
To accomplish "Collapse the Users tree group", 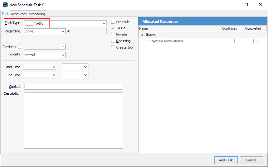I will pyautogui.click(x=142, y=35).
